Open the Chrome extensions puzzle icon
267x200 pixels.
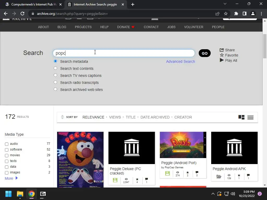point(236,14)
